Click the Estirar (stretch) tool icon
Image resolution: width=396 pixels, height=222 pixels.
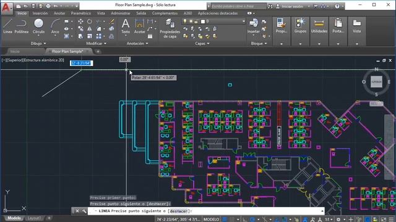(x=80, y=36)
